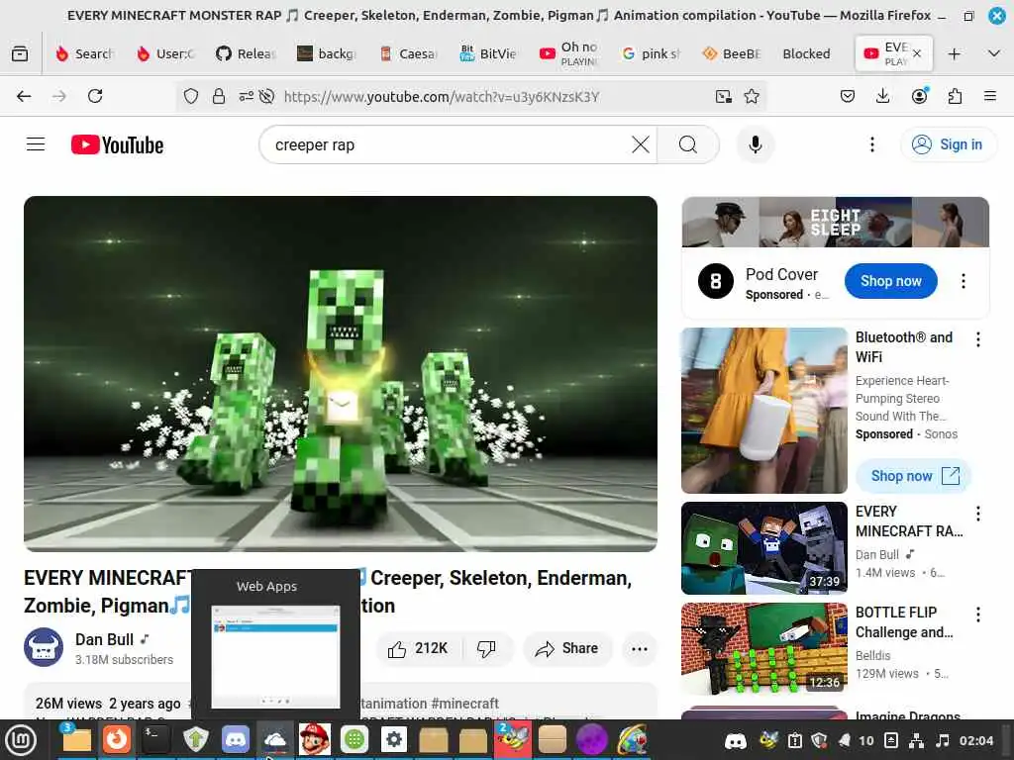The height and width of the screenshot is (760, 1014).
Task: Open options for Pod Cover ad
Action: click(963, 281)
